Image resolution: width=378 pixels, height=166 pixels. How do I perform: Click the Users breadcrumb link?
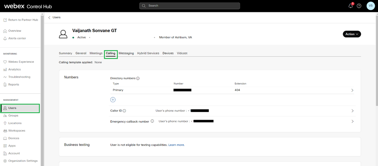[x=56, y=17]
